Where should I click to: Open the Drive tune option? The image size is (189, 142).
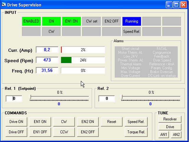tap(170, 127)
